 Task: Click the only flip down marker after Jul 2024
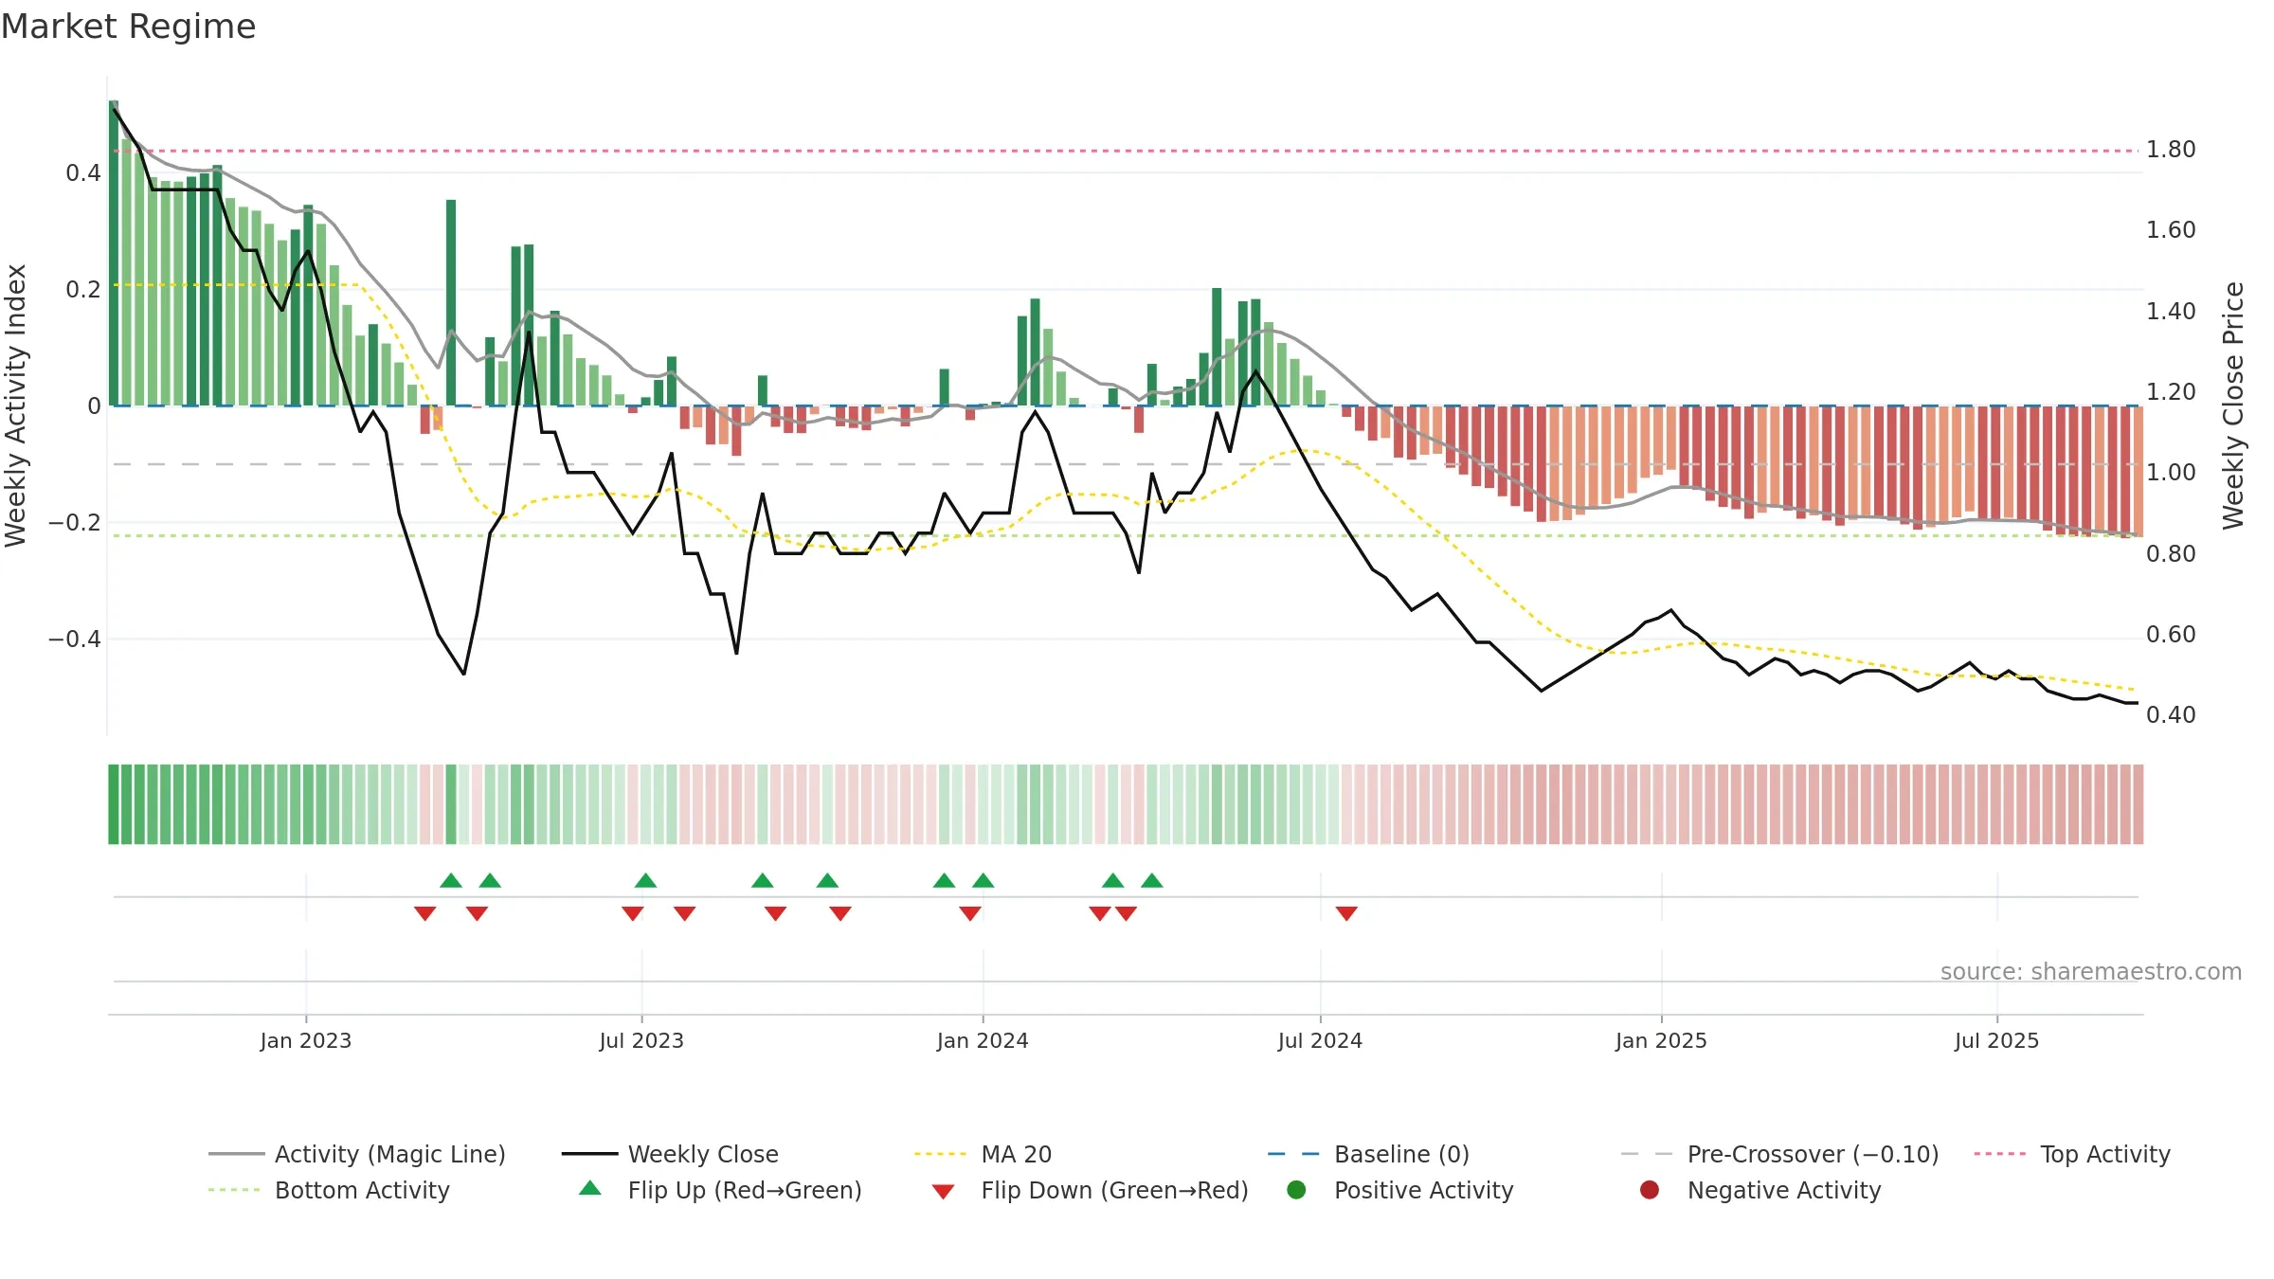[x=1346, y=913]
